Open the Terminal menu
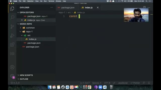Viewport: 161px width, 90px height. tap(51, 1)
